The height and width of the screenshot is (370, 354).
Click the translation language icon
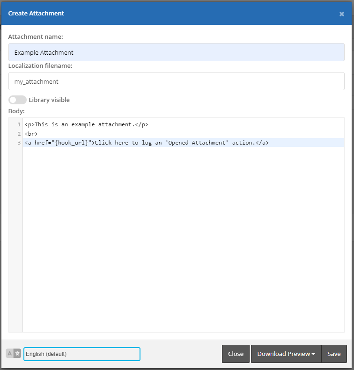(x=14, y=354)
